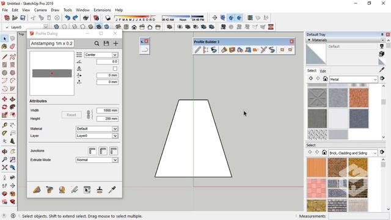The width and height of the screenshot is (391, 220).
Task: Collapse the Materials panel
Action: pyautogui.click(x=309, y=40)
